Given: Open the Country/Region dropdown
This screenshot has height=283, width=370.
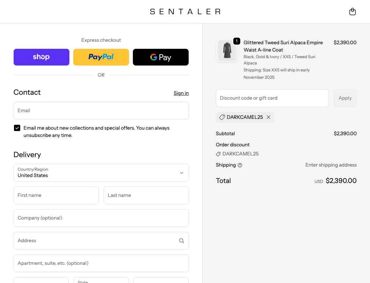Looking at the screenshot, I should point(101,173).
